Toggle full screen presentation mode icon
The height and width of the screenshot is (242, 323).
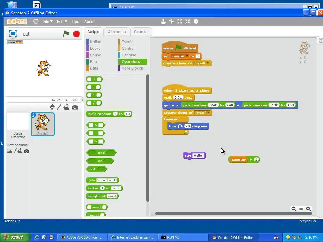click(13, 33)
